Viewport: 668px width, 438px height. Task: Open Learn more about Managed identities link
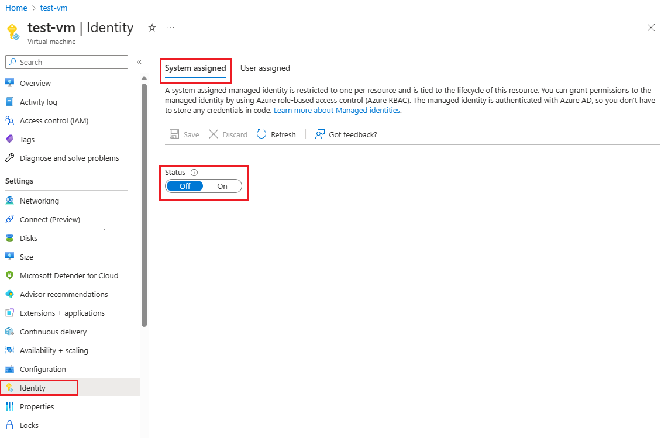pyautogui.click(x=337, y=110)
